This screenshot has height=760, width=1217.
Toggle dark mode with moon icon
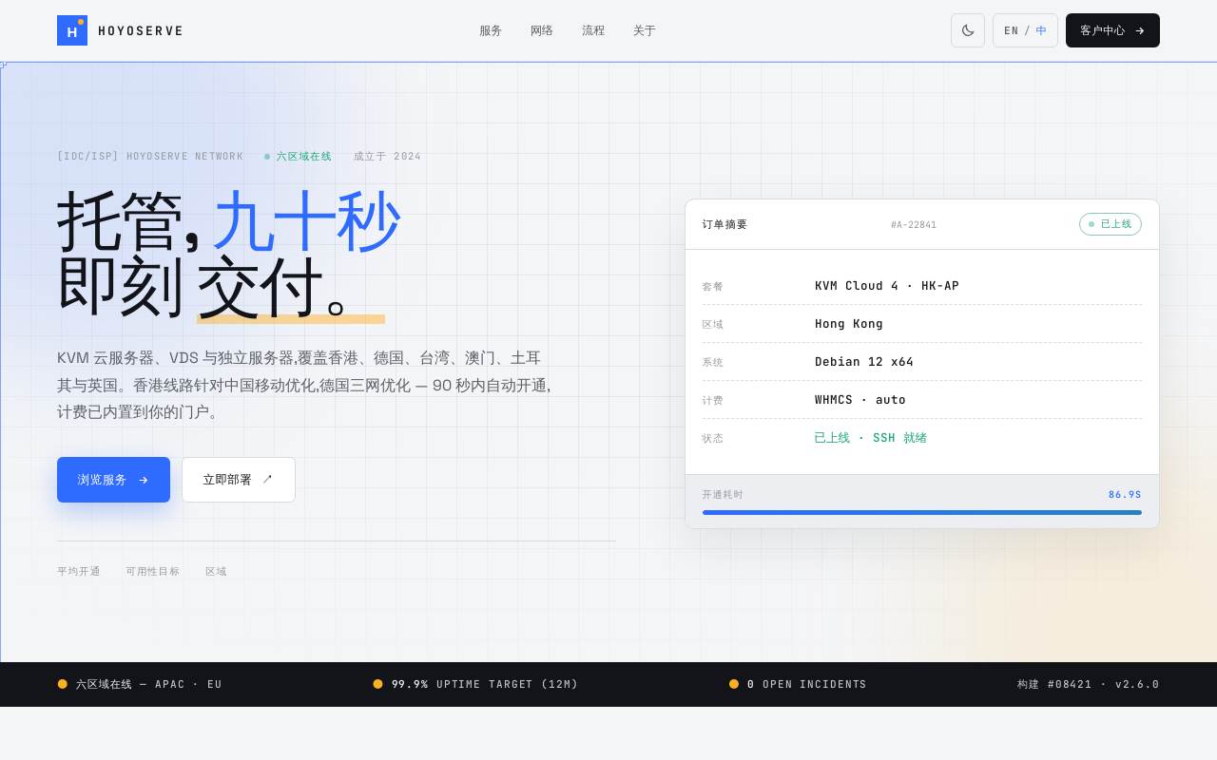[x=968, y=30]
